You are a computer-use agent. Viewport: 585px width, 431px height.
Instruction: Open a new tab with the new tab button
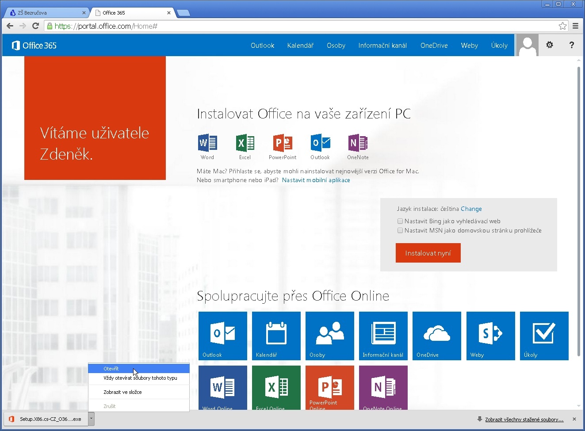(183, 13)
